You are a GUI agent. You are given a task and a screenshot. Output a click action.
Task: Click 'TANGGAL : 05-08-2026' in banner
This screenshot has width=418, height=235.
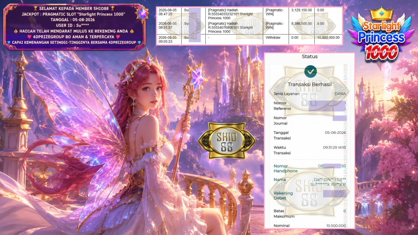pyautogui.click(x=73, y=20)
